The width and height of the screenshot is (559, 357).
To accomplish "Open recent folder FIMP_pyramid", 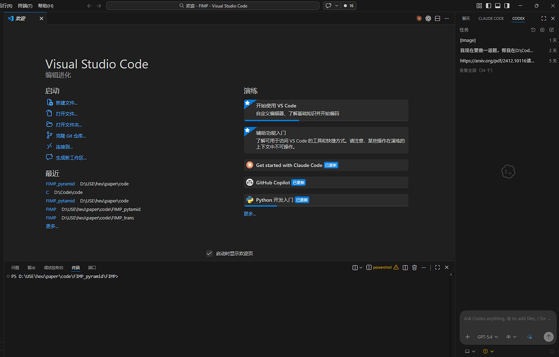I will click(60, 184).
